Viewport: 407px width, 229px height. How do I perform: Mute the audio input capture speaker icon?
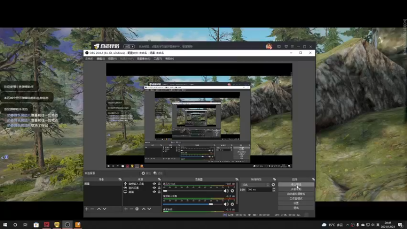226,204
